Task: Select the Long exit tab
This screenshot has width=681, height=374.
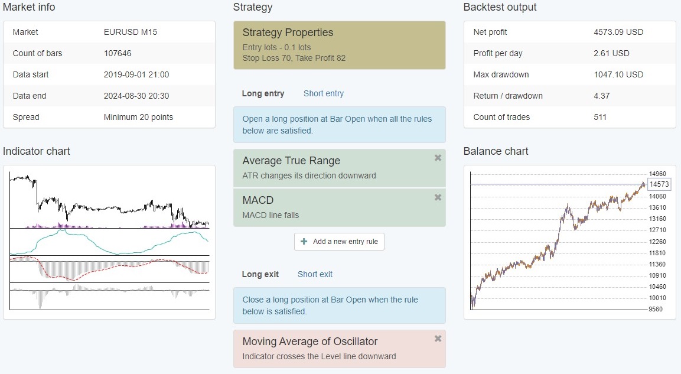Action: point(260,274)
